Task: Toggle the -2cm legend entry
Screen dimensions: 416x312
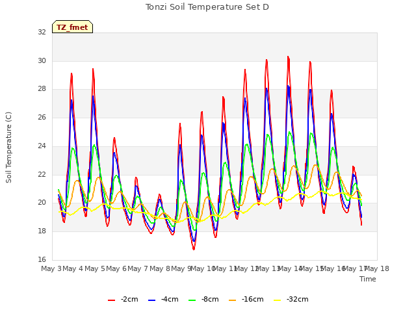Action: pos(123,299)
